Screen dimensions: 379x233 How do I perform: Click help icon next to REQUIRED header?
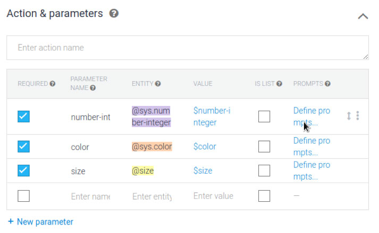tap(53, 84)
